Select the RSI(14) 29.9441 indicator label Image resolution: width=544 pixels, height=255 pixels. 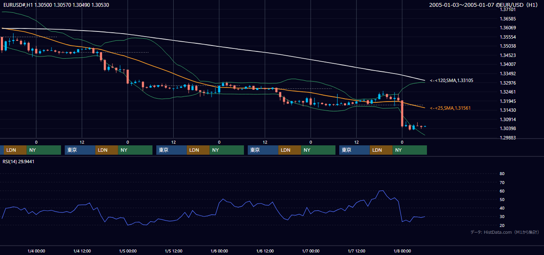[x=18, y=161]
